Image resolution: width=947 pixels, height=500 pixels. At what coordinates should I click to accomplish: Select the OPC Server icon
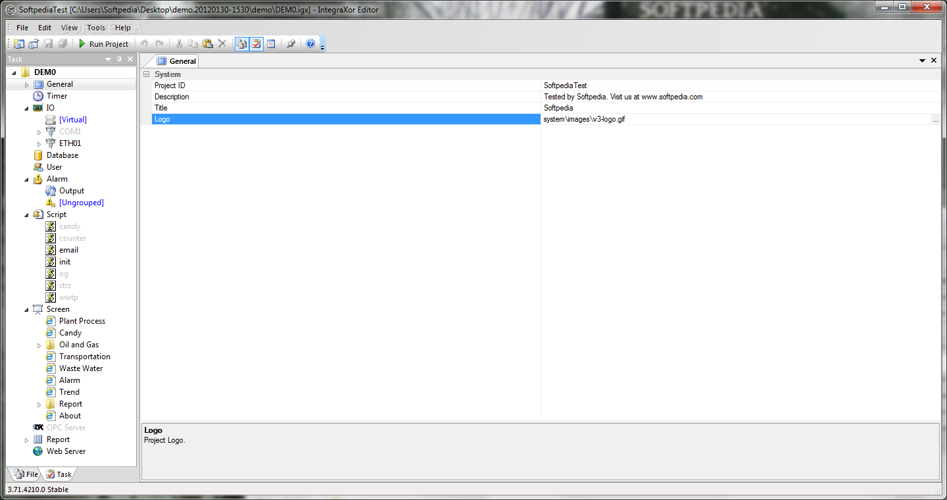pyautogui.click(x=38, y=428)
